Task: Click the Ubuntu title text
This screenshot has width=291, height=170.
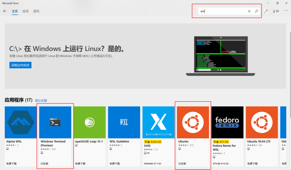Action: click(183, 141)
